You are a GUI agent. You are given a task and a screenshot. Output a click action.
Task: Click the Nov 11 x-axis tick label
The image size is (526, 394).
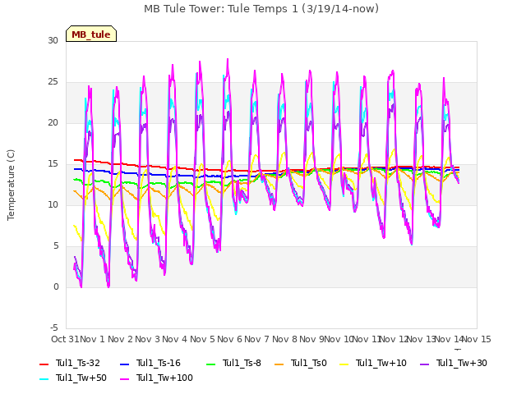[x=367, y=339]
